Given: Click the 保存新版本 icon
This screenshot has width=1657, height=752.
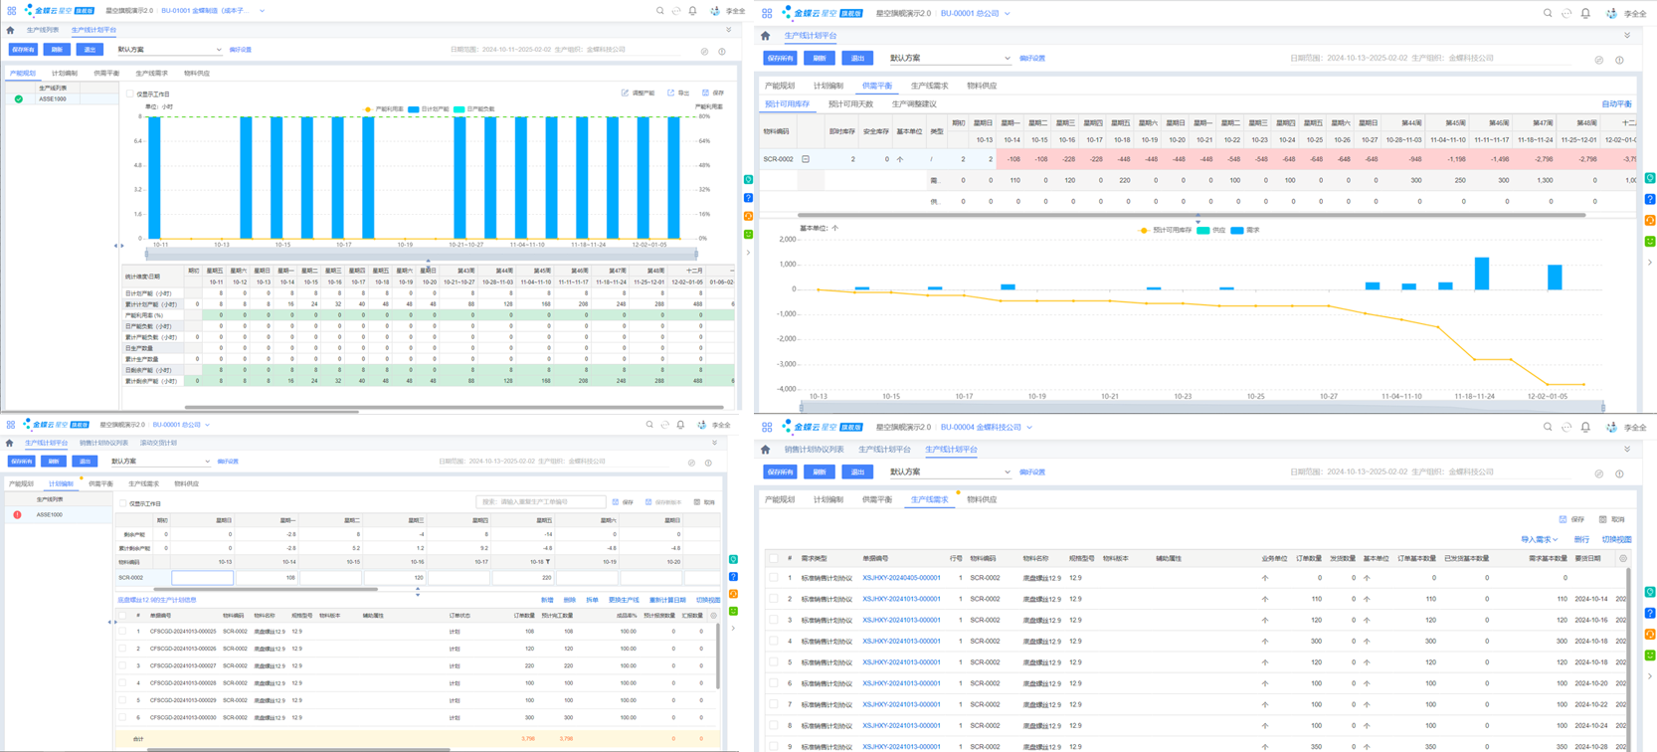Looking at the screenshot, I should 648,502.
